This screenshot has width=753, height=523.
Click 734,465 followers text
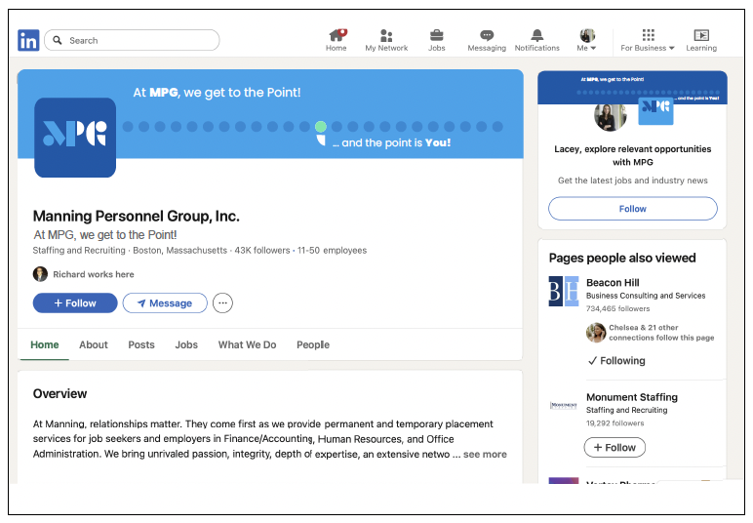point(617,308)
